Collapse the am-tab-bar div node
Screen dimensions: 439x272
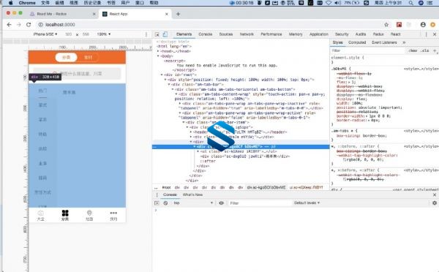(169, 84)
